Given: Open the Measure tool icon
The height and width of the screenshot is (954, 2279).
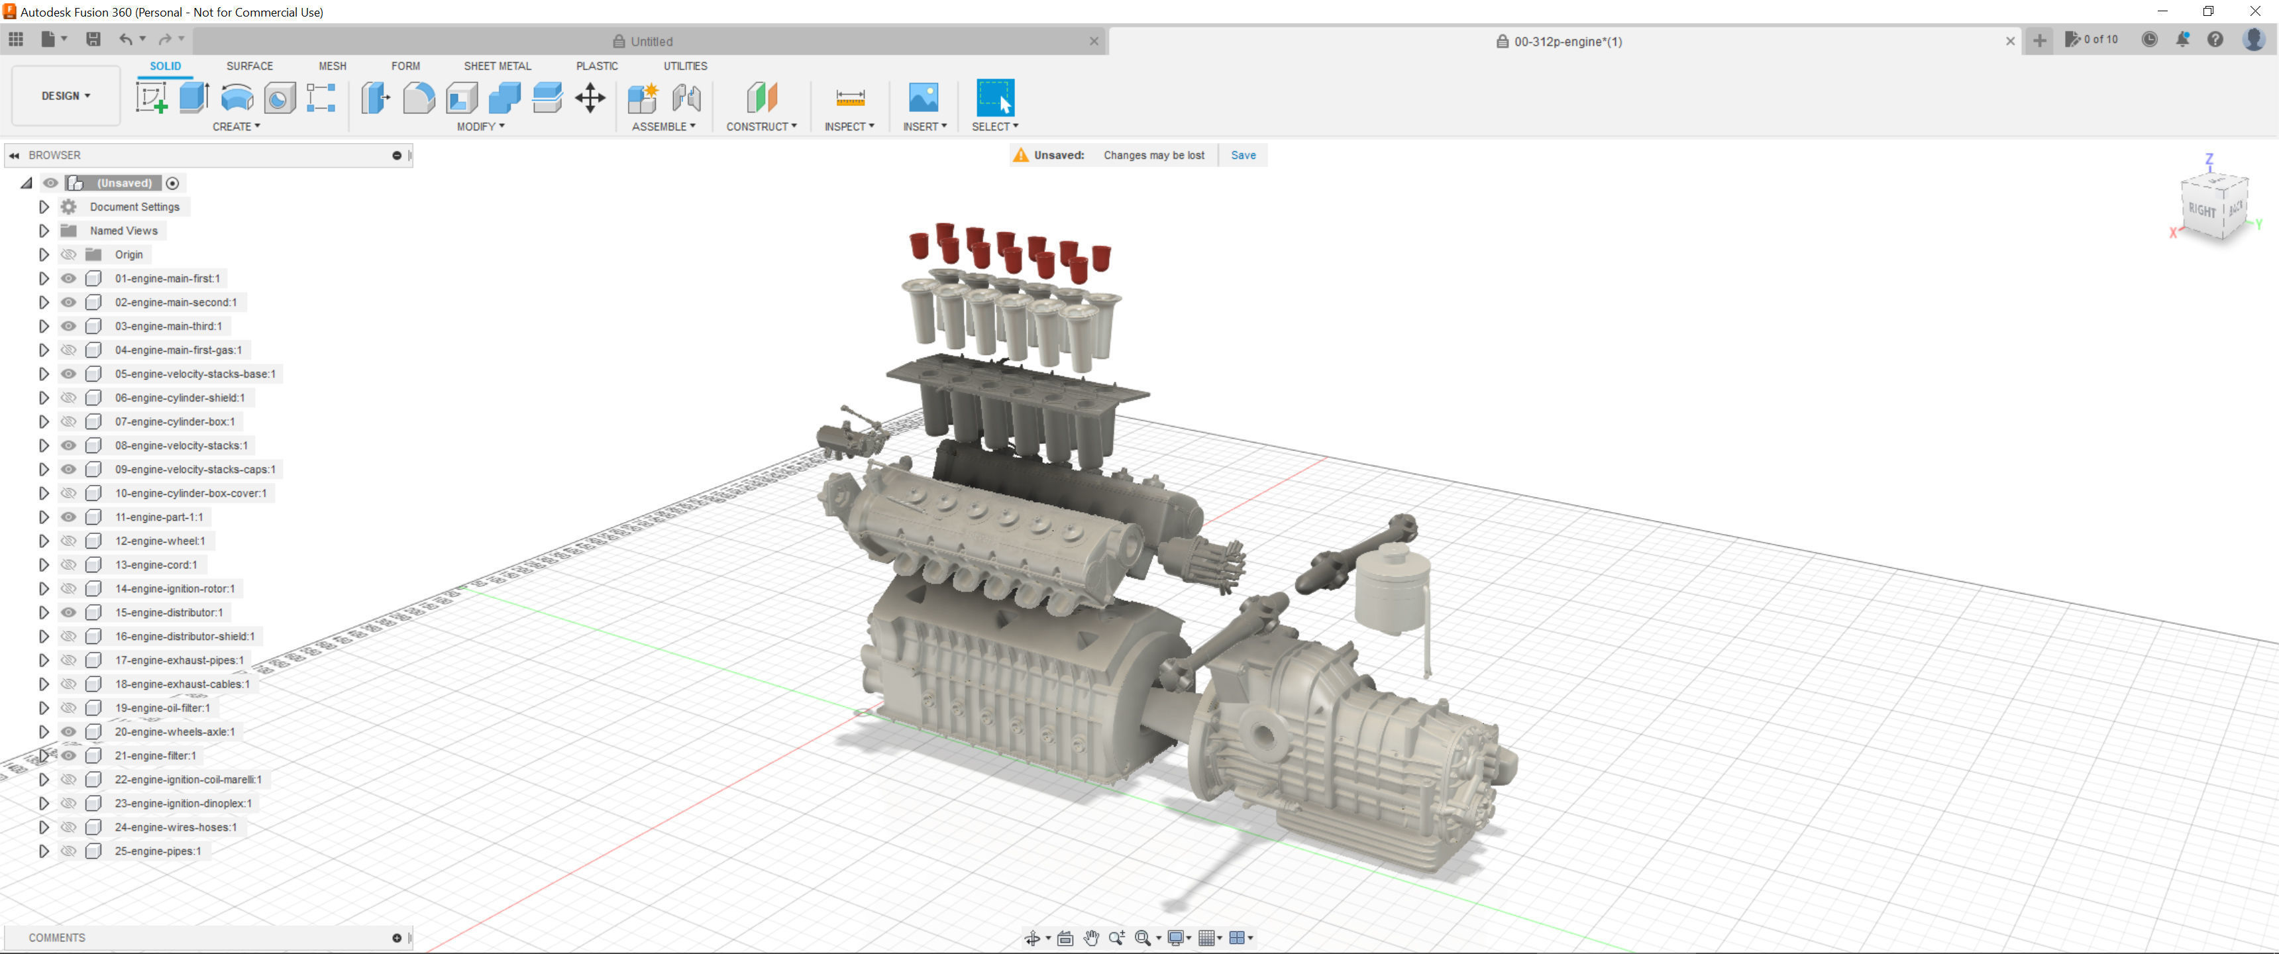Looking at the screenshot, I should (849, 97).
